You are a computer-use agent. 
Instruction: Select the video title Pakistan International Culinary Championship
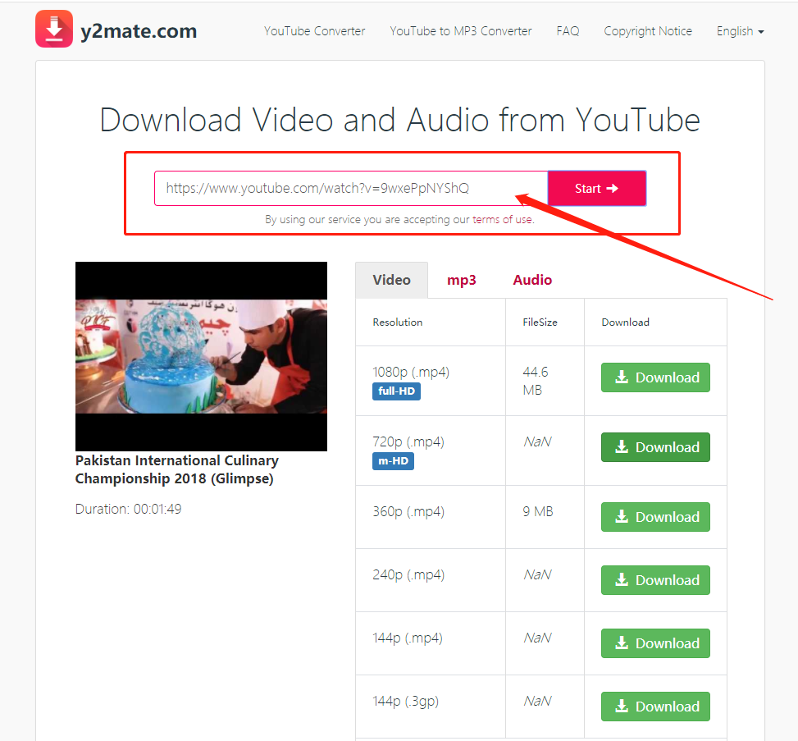(x=176, y=469)
